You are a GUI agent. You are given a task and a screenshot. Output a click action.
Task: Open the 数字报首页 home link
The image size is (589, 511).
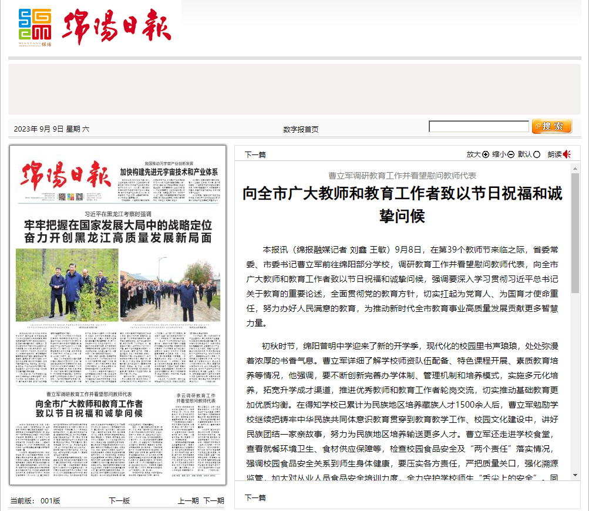coord(301,129)
